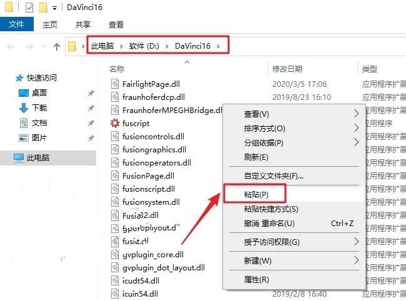Choose 自定义文件夹(F)... from context menu
The image size is (406, 301).
tap(294, 176)
